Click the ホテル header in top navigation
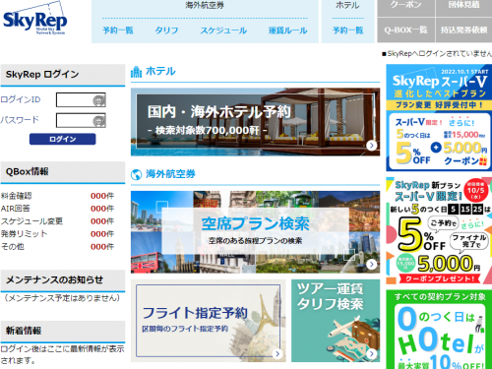Screen dimensions: 492x369 pyautogui.click(x=347, y=5)
